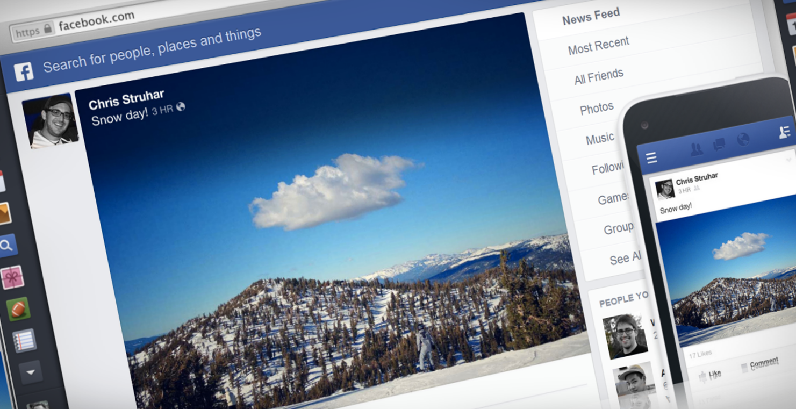The width and height of the screenshot is (796, 409).
Task: Tap the friend requests icon on phone
Action: [x=697, y=149]
